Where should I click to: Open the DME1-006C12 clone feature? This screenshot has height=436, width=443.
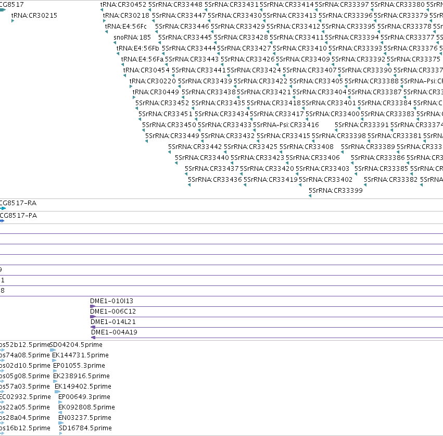[113, 312]
